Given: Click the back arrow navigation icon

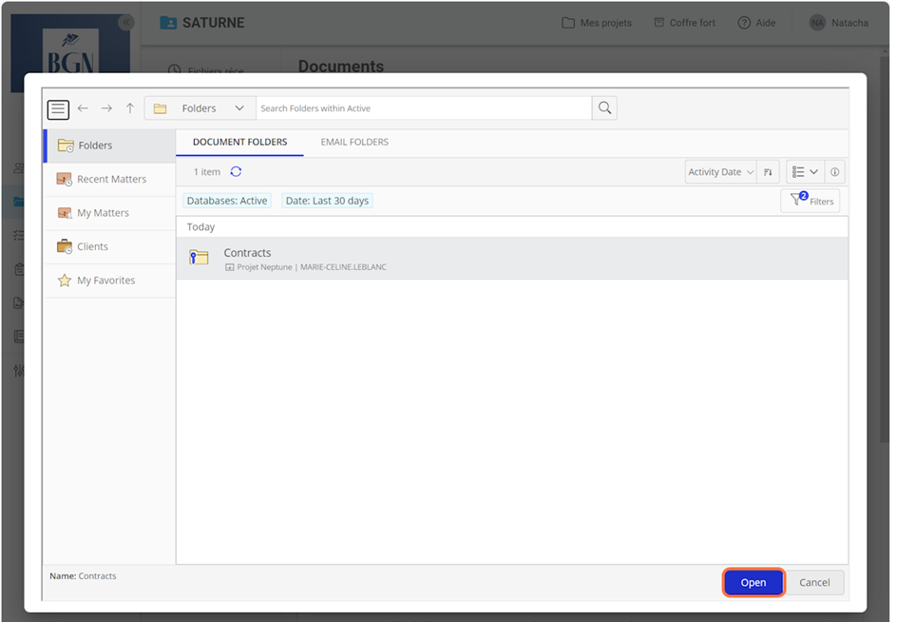Looking at the screenshot, I should [83, 108].
